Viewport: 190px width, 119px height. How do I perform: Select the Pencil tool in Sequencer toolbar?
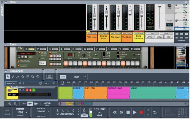(x=13, y=77)
